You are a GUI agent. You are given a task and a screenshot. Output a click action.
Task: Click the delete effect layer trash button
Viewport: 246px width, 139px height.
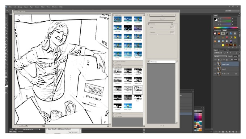point(164,126)
